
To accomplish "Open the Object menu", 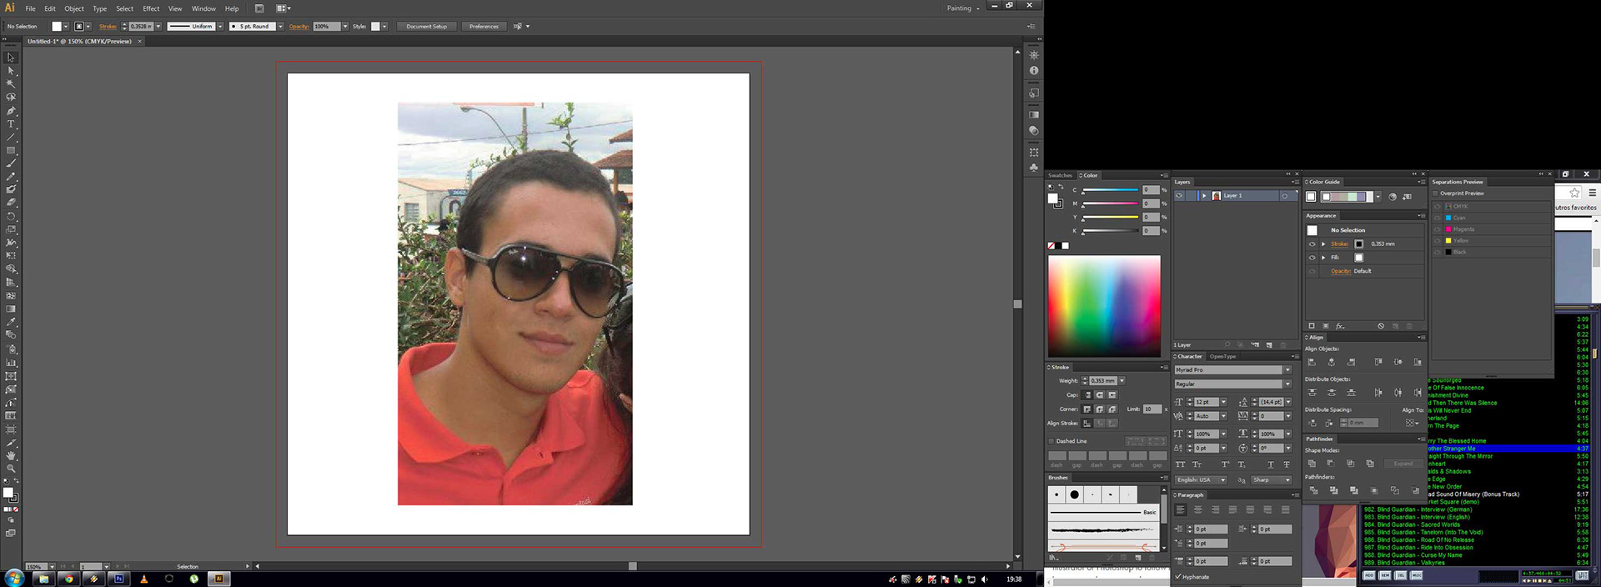I will click(74, 8).
